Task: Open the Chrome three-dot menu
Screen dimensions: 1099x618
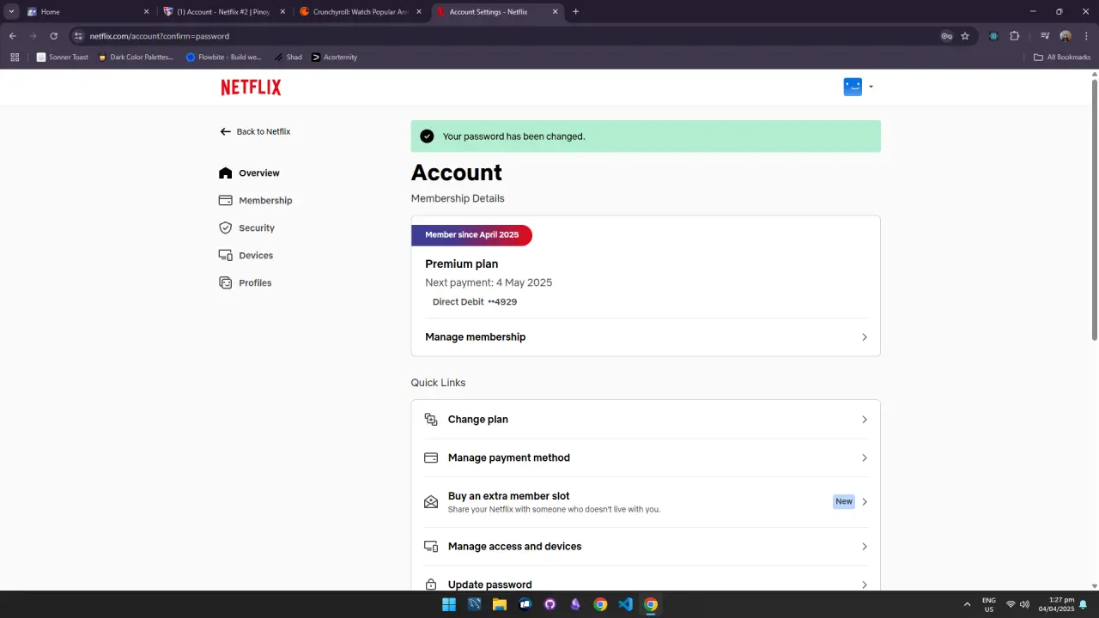Action: click(1086, 36)
